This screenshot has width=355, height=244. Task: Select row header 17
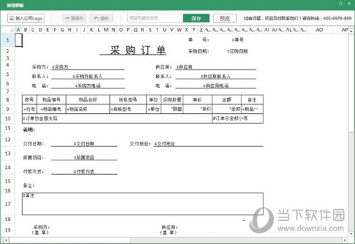(x=8, y=204)
